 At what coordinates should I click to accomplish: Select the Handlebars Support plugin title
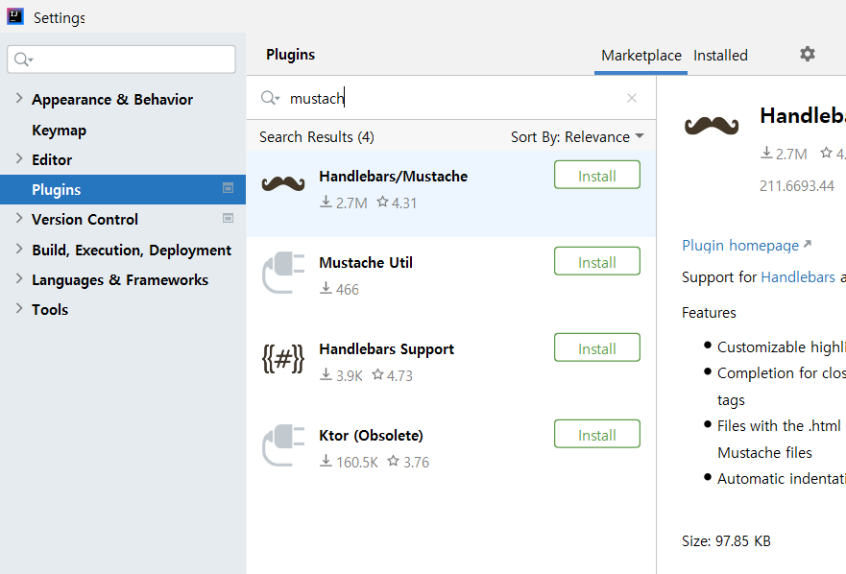(386, 349)
